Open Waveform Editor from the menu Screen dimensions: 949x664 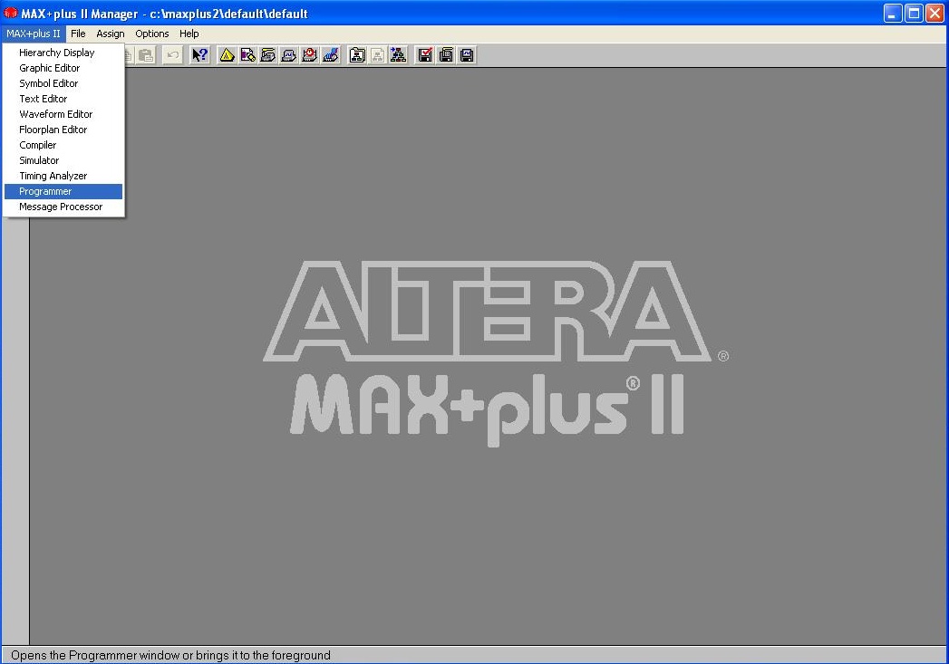63,114
